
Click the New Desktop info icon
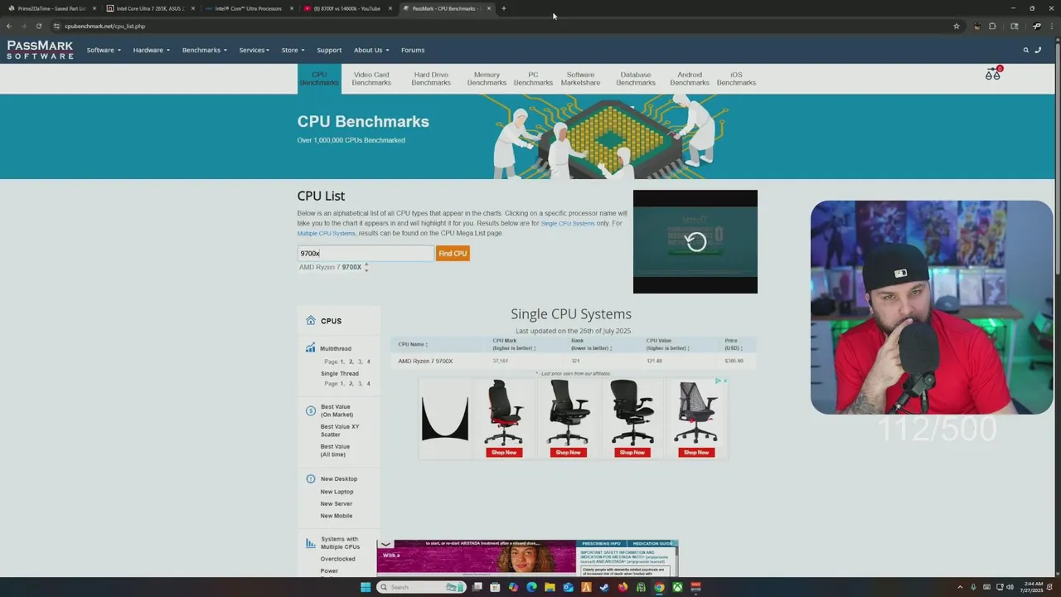(x=311, y=478)
